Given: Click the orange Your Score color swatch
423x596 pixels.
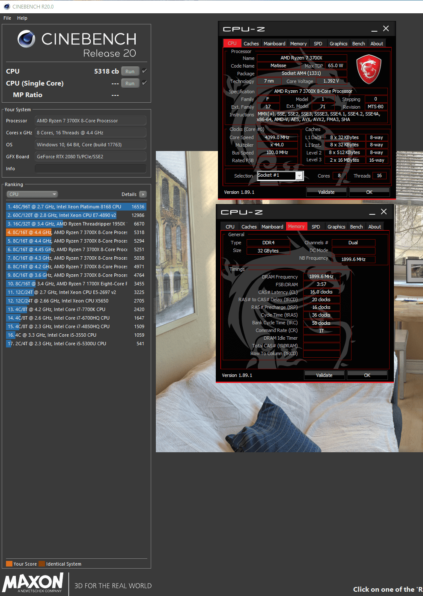Looking at the screenshot, I should point(9,563).
